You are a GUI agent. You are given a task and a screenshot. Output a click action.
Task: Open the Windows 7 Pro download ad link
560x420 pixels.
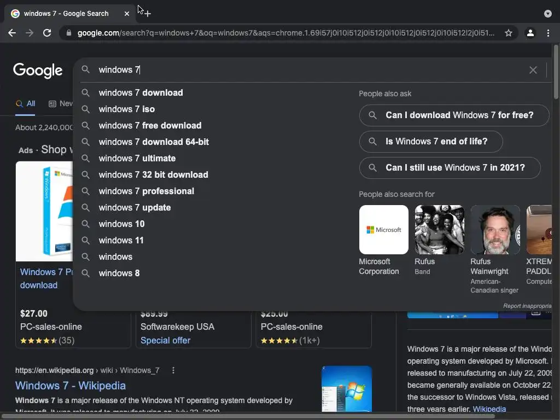pos(46,278)
